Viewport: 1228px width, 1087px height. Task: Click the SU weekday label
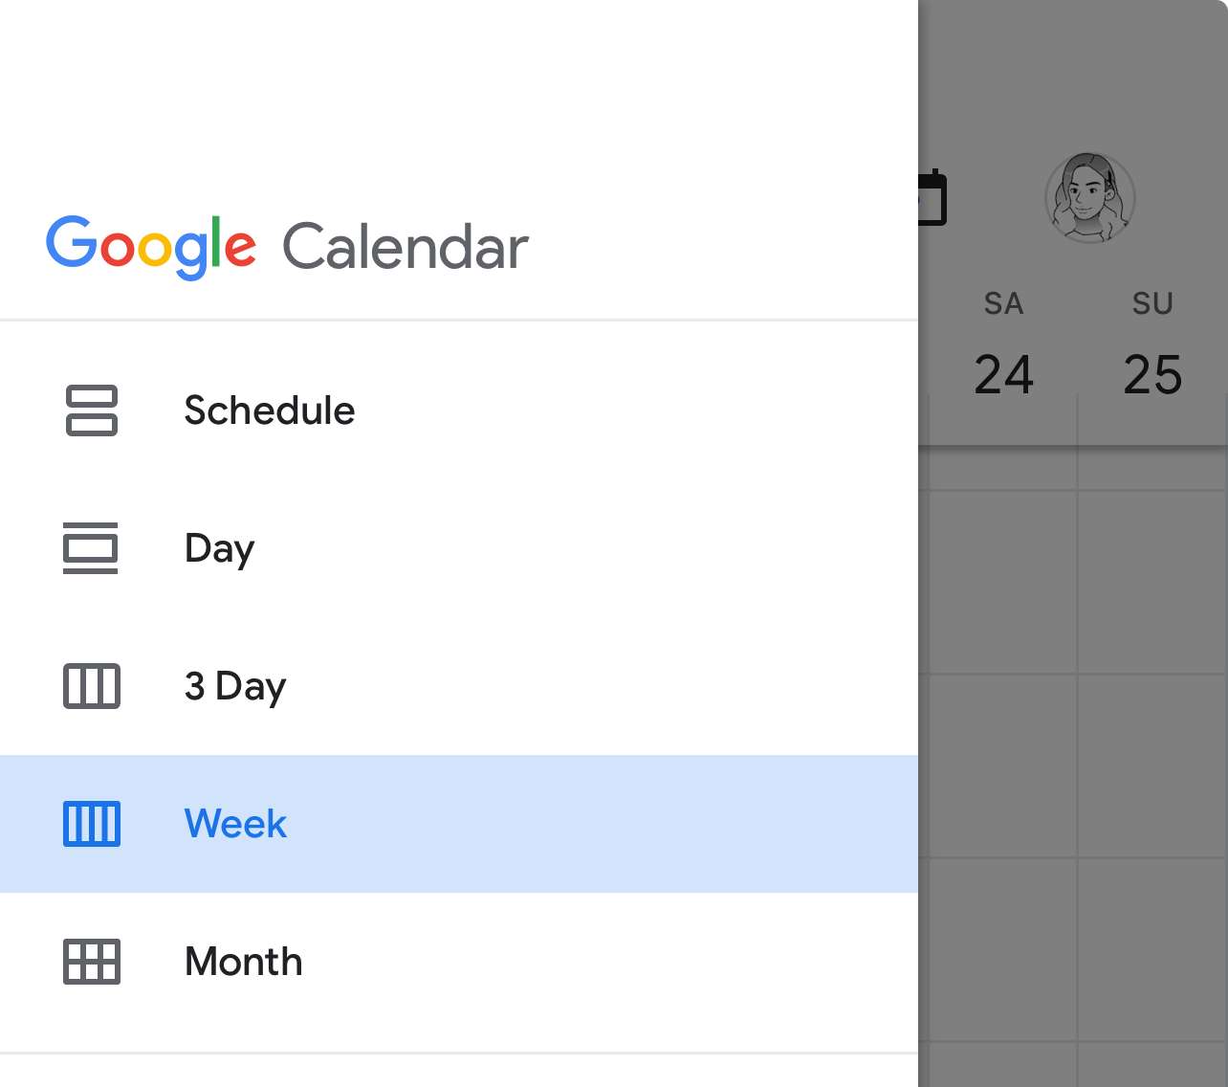(1152, 303)
